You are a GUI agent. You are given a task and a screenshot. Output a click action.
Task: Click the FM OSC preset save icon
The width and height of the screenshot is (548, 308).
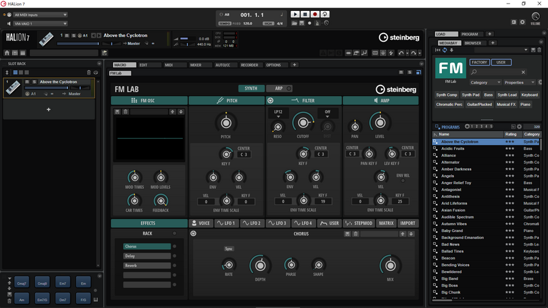[117, 112]
